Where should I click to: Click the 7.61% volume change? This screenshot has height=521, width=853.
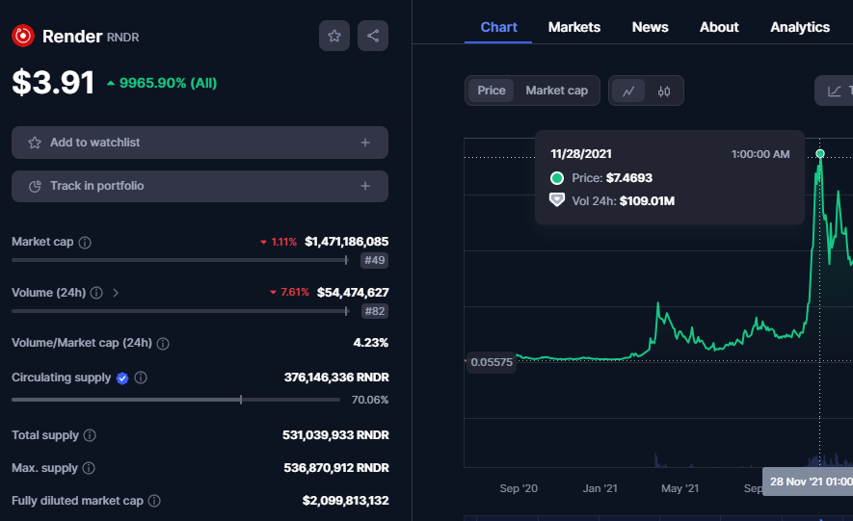(x=289, y=293)
